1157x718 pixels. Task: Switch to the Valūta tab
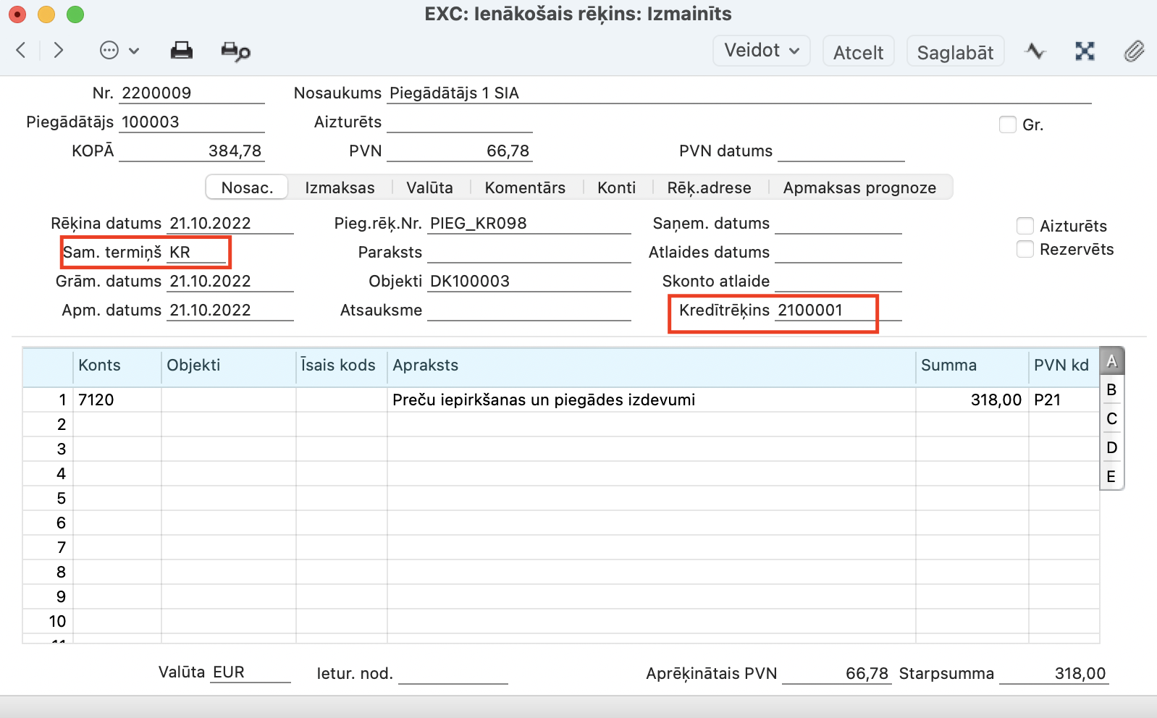[429, 187]
